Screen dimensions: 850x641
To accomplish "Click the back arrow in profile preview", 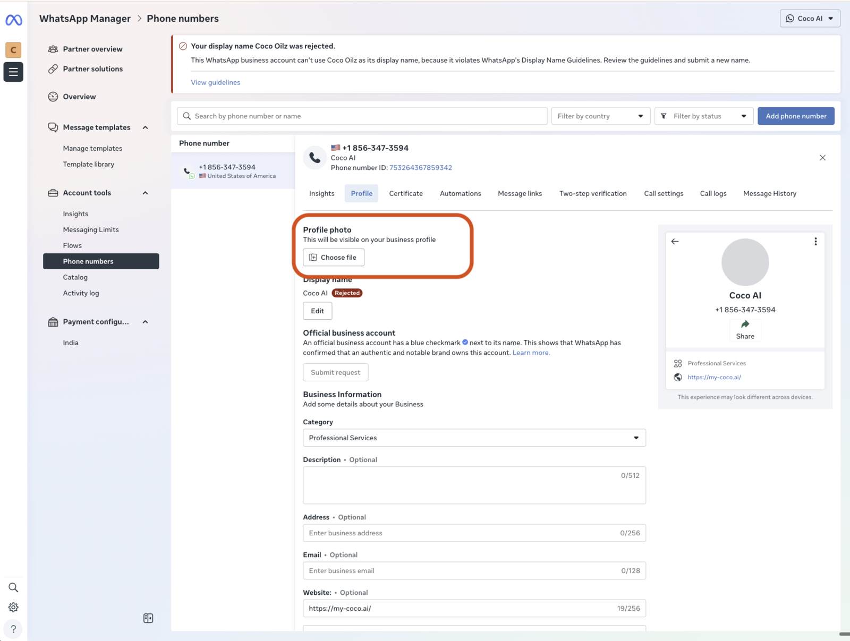I will click(x=675, y=242).
